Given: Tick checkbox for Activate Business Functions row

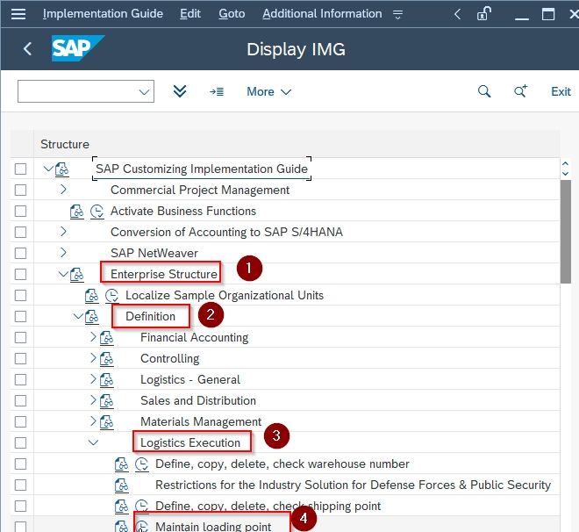Looking at the screenshot, I should pos(21,212).
